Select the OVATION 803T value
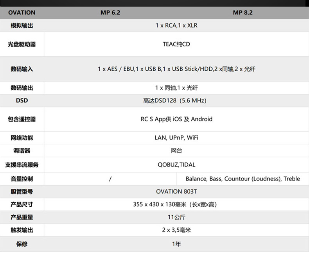309x254 pixels. tap(176, 191)
